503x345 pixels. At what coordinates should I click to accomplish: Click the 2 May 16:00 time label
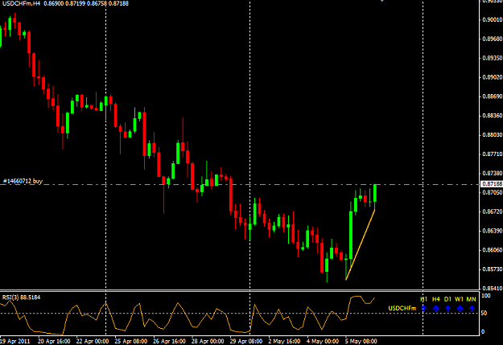click(x=284, y=341)
